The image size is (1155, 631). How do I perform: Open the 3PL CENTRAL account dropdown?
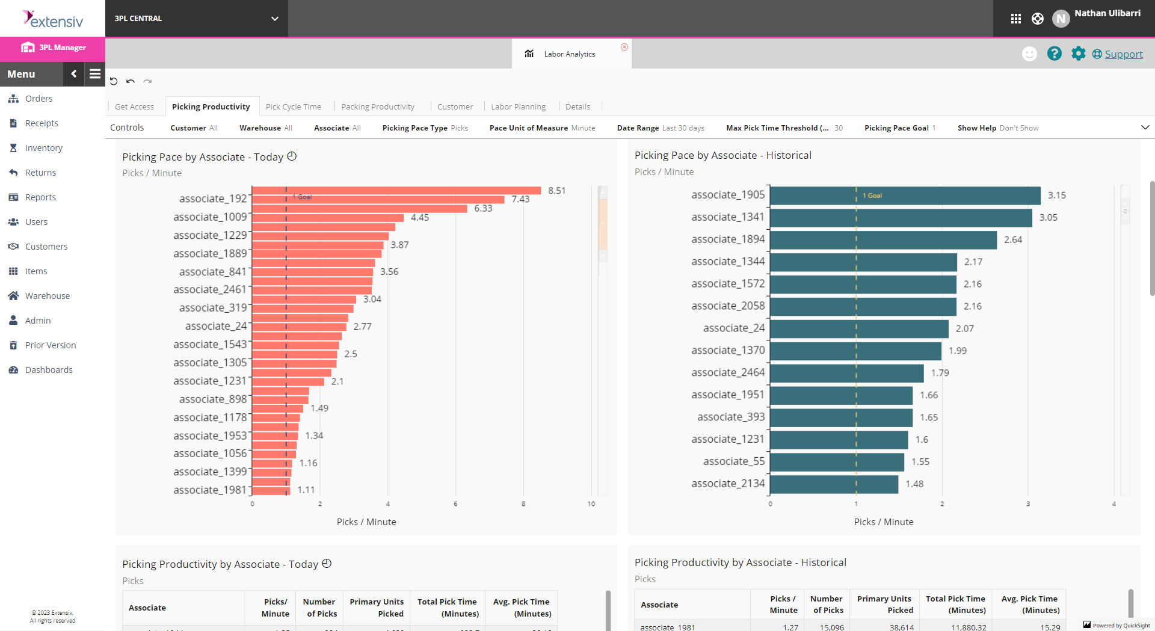[x=197, y=18]
